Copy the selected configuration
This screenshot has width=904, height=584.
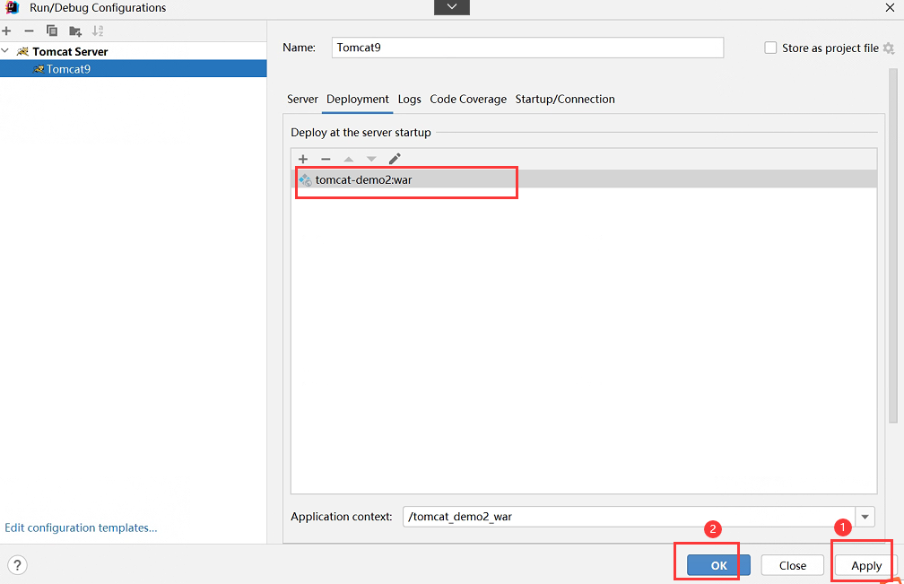tap(52, 31)
